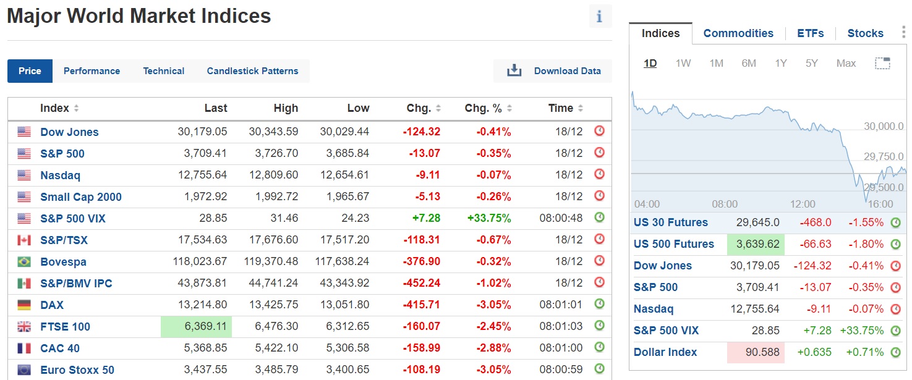Click the German flag in DAX row
912x380 pixels.
24,305
